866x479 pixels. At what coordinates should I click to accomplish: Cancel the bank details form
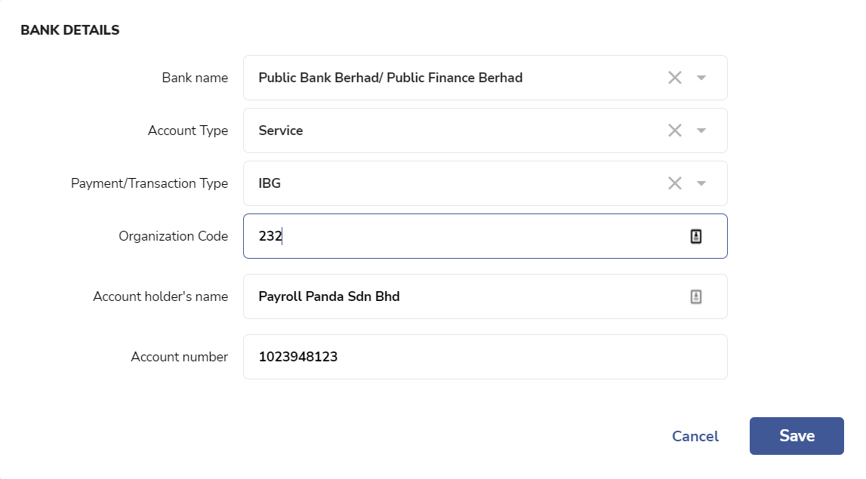[x=695, y=437]
